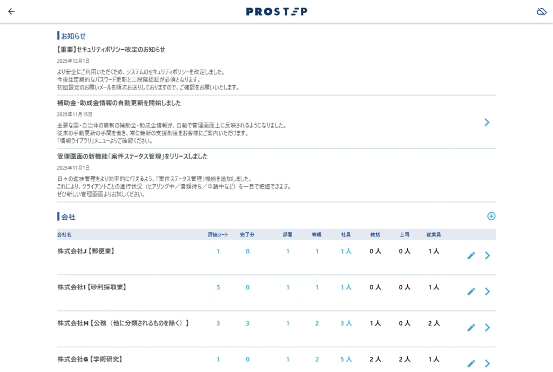
Task: Click 評価シート count 5 for 株式会社I
Action: (218, 287)
